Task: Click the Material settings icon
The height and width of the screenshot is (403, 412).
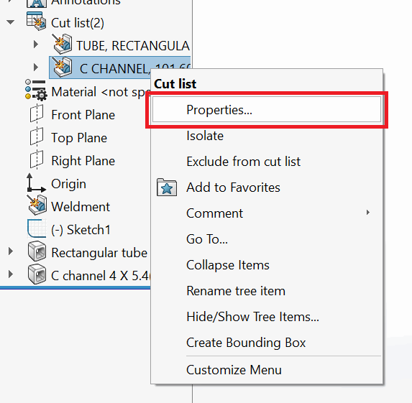Action: tap(36, 90)
